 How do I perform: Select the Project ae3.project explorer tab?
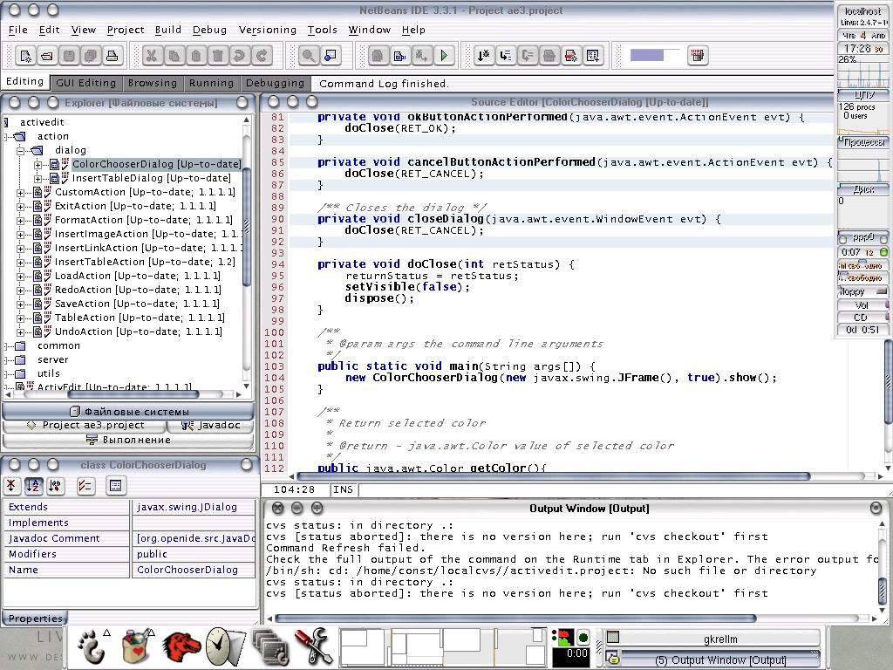coord(85,426)
